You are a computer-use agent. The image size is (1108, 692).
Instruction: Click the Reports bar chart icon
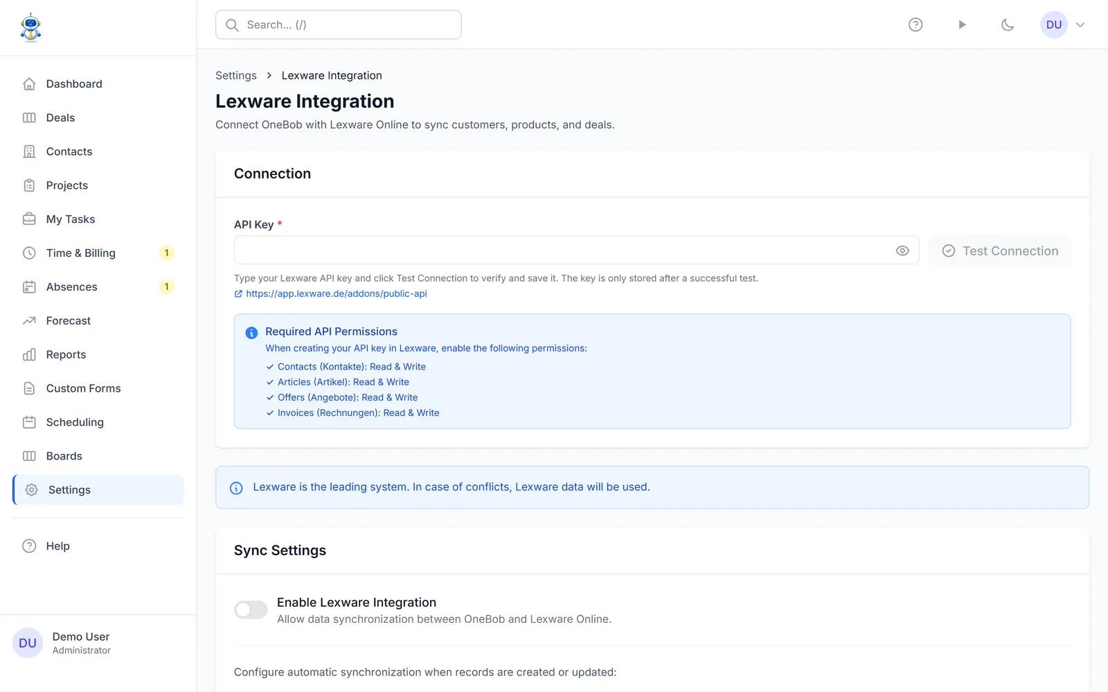29,355
